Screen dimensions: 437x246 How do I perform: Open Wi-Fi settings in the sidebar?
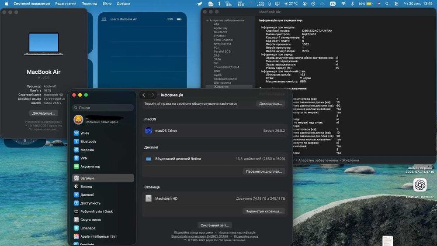point(103,133)
